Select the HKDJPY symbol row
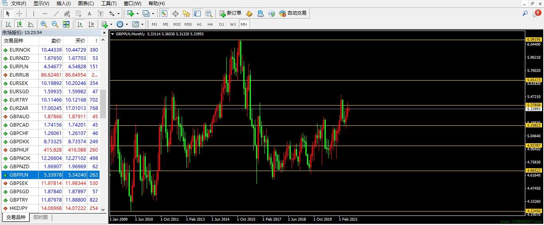This screenshot has height=225, width=544. click(x=50, y=208)
